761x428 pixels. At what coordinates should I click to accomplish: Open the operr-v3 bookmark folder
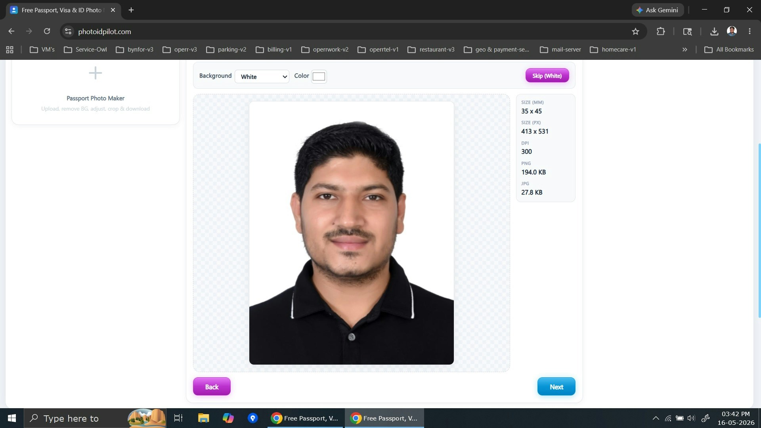[180, 50]
